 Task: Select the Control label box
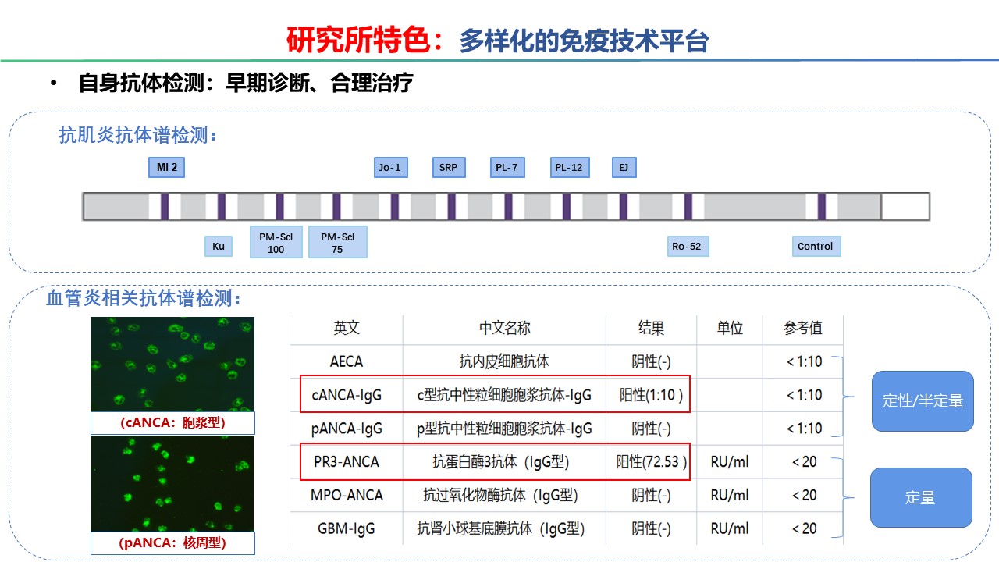tap(816, 246)
